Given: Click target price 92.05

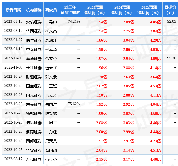Looking at the screenshot, I should 172,21.
